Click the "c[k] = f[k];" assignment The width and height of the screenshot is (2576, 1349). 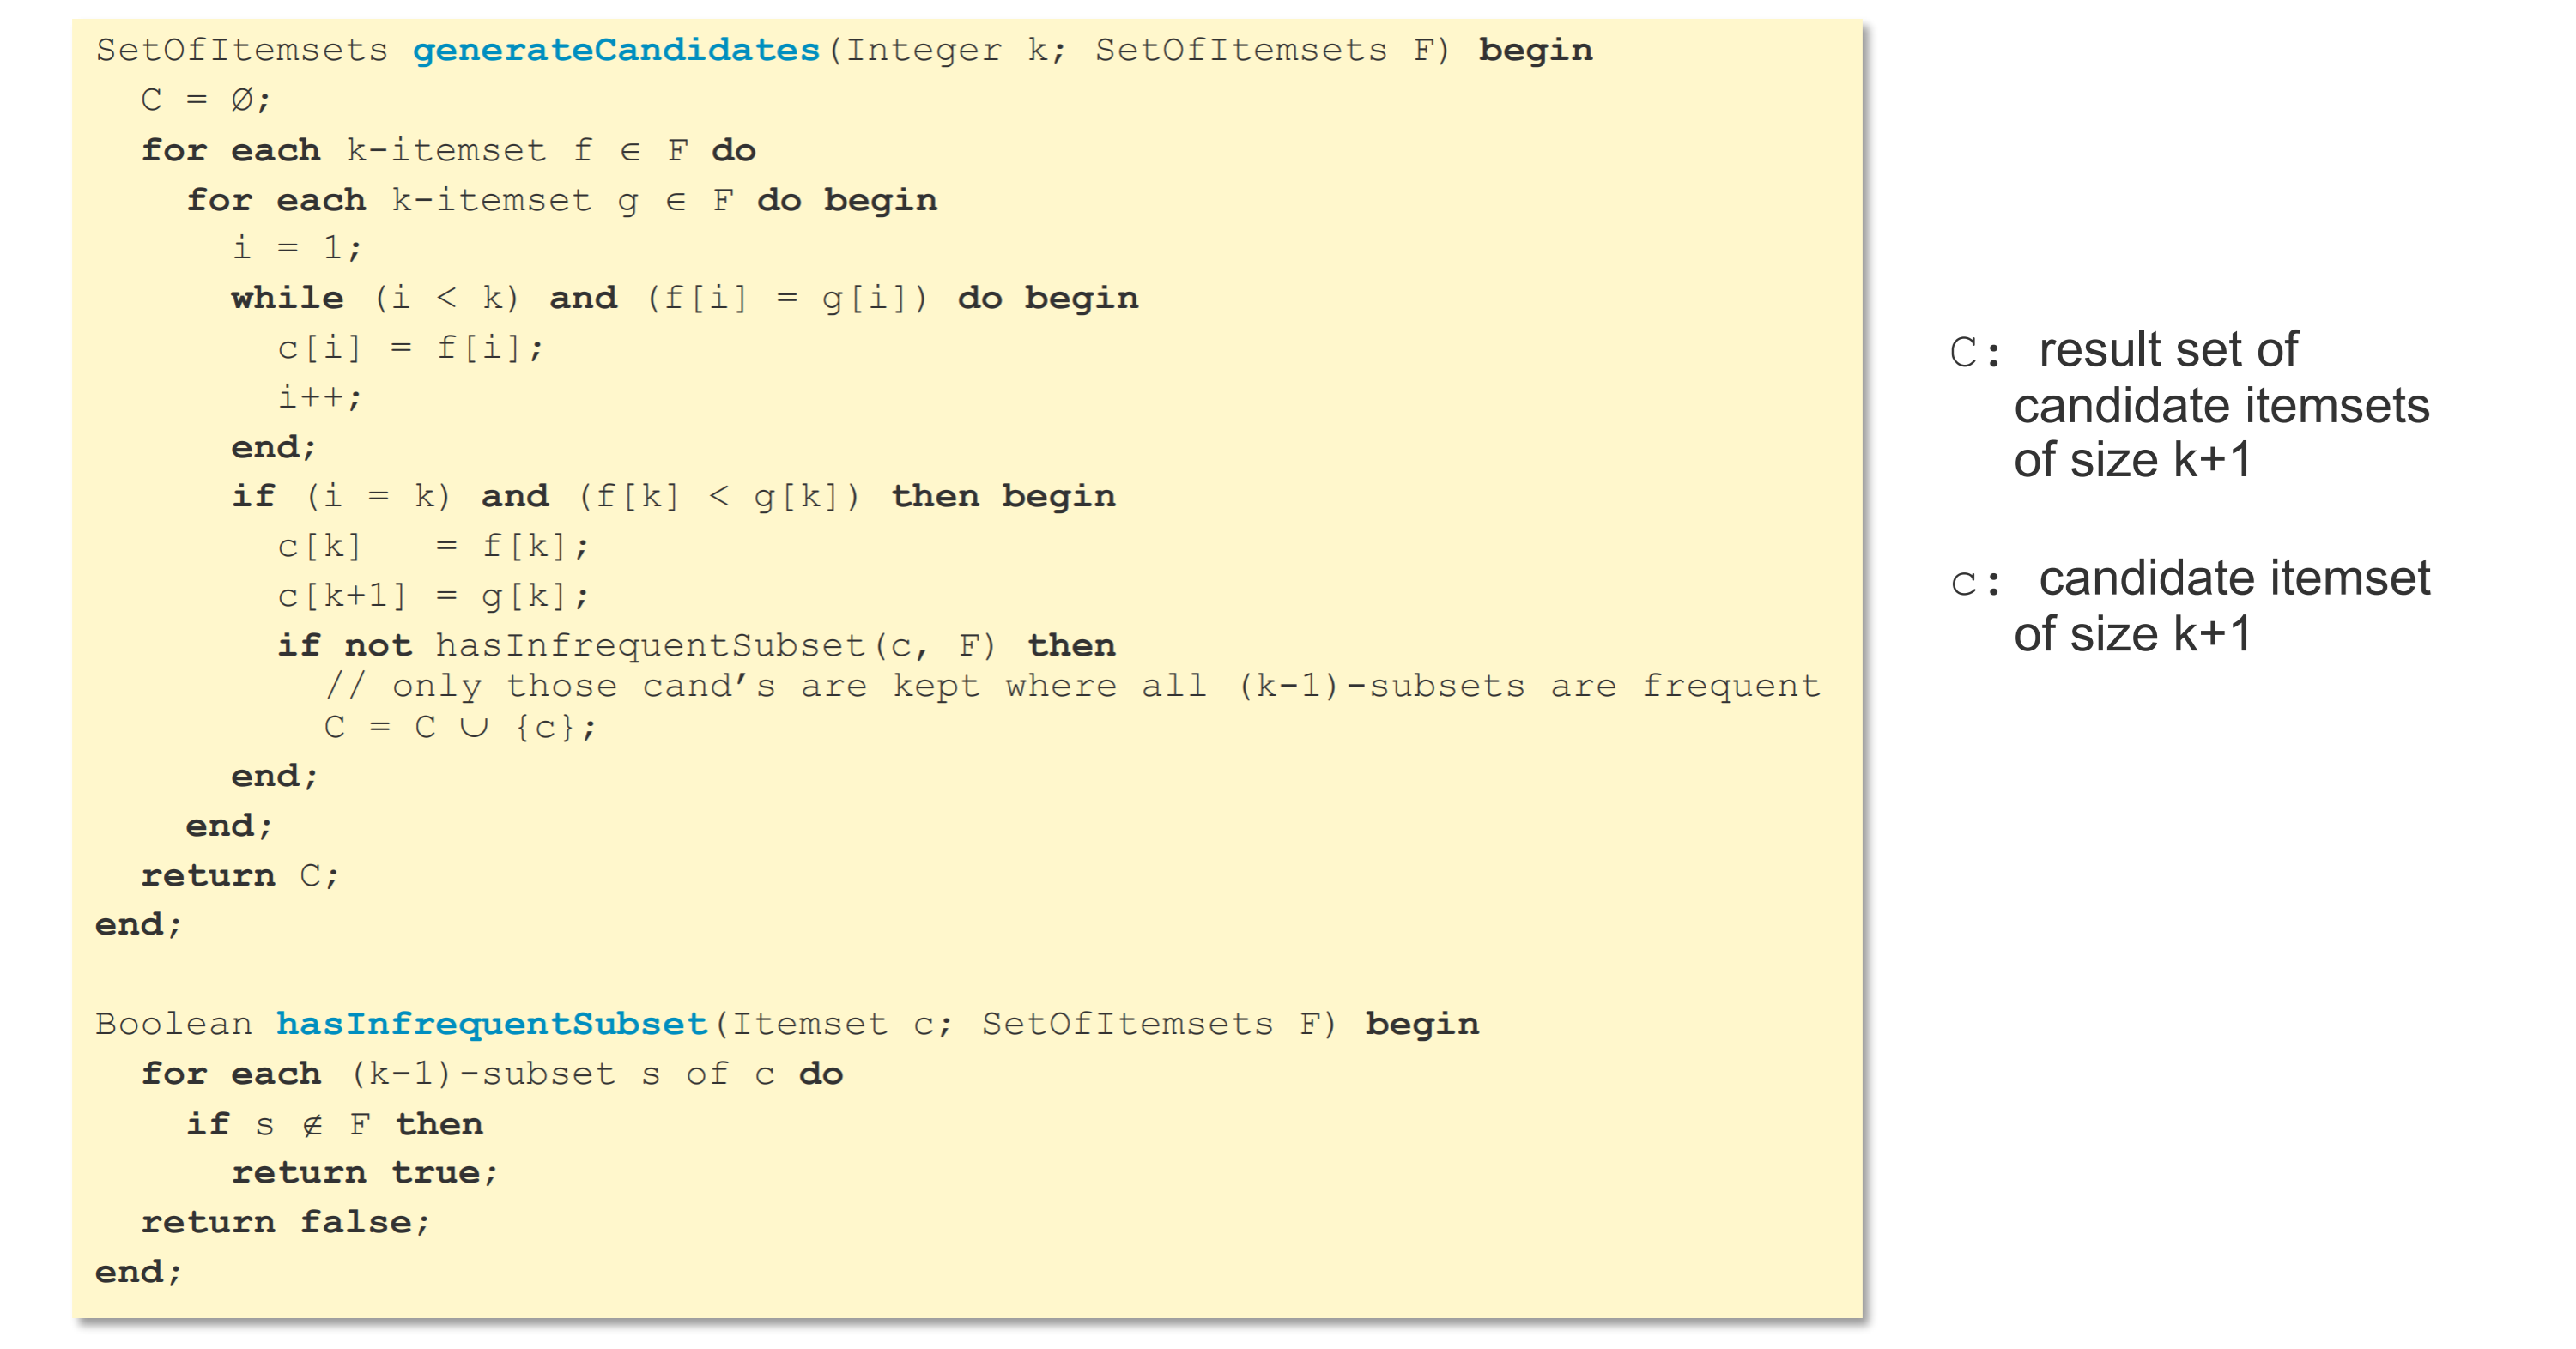click(433, 546)
